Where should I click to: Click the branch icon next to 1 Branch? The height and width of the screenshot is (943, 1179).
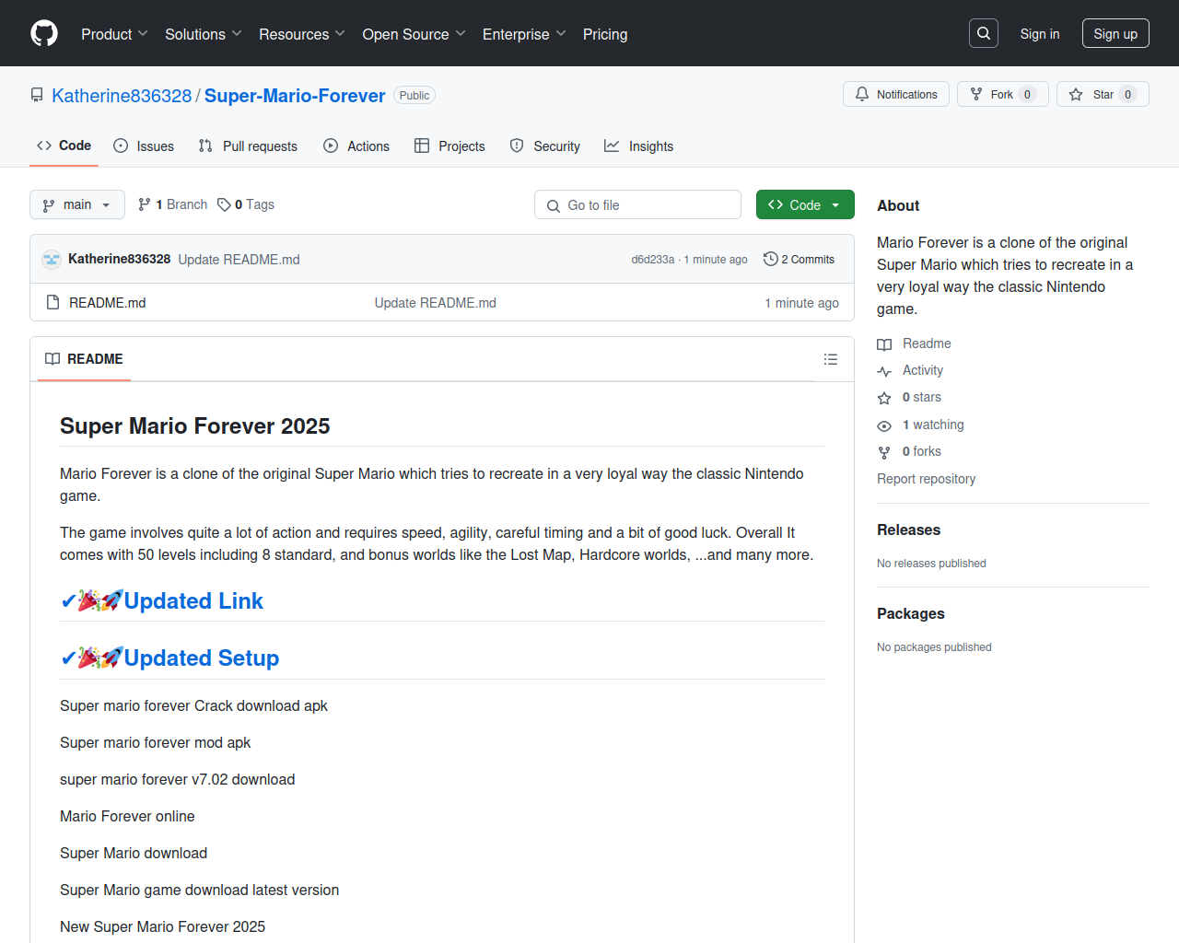[145, 204]
